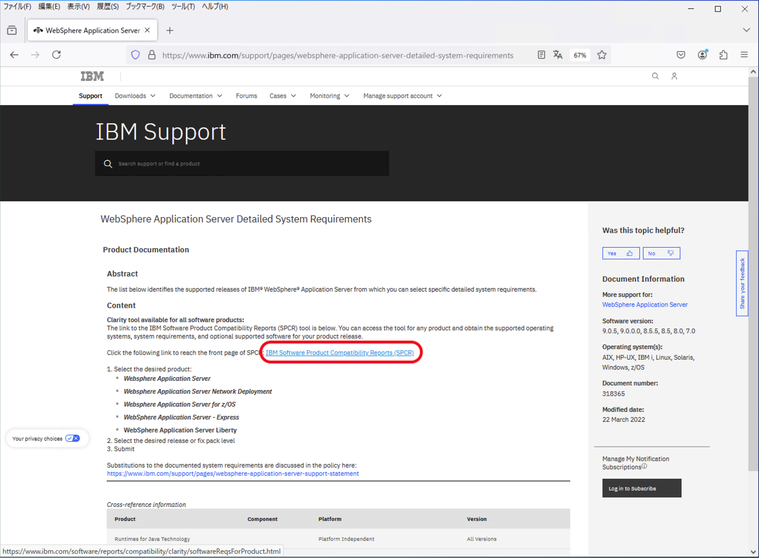The height and width of the screenshot is (558, 759).
Task: Open the browser extensions puzzle icon
Action: (723, 55)
